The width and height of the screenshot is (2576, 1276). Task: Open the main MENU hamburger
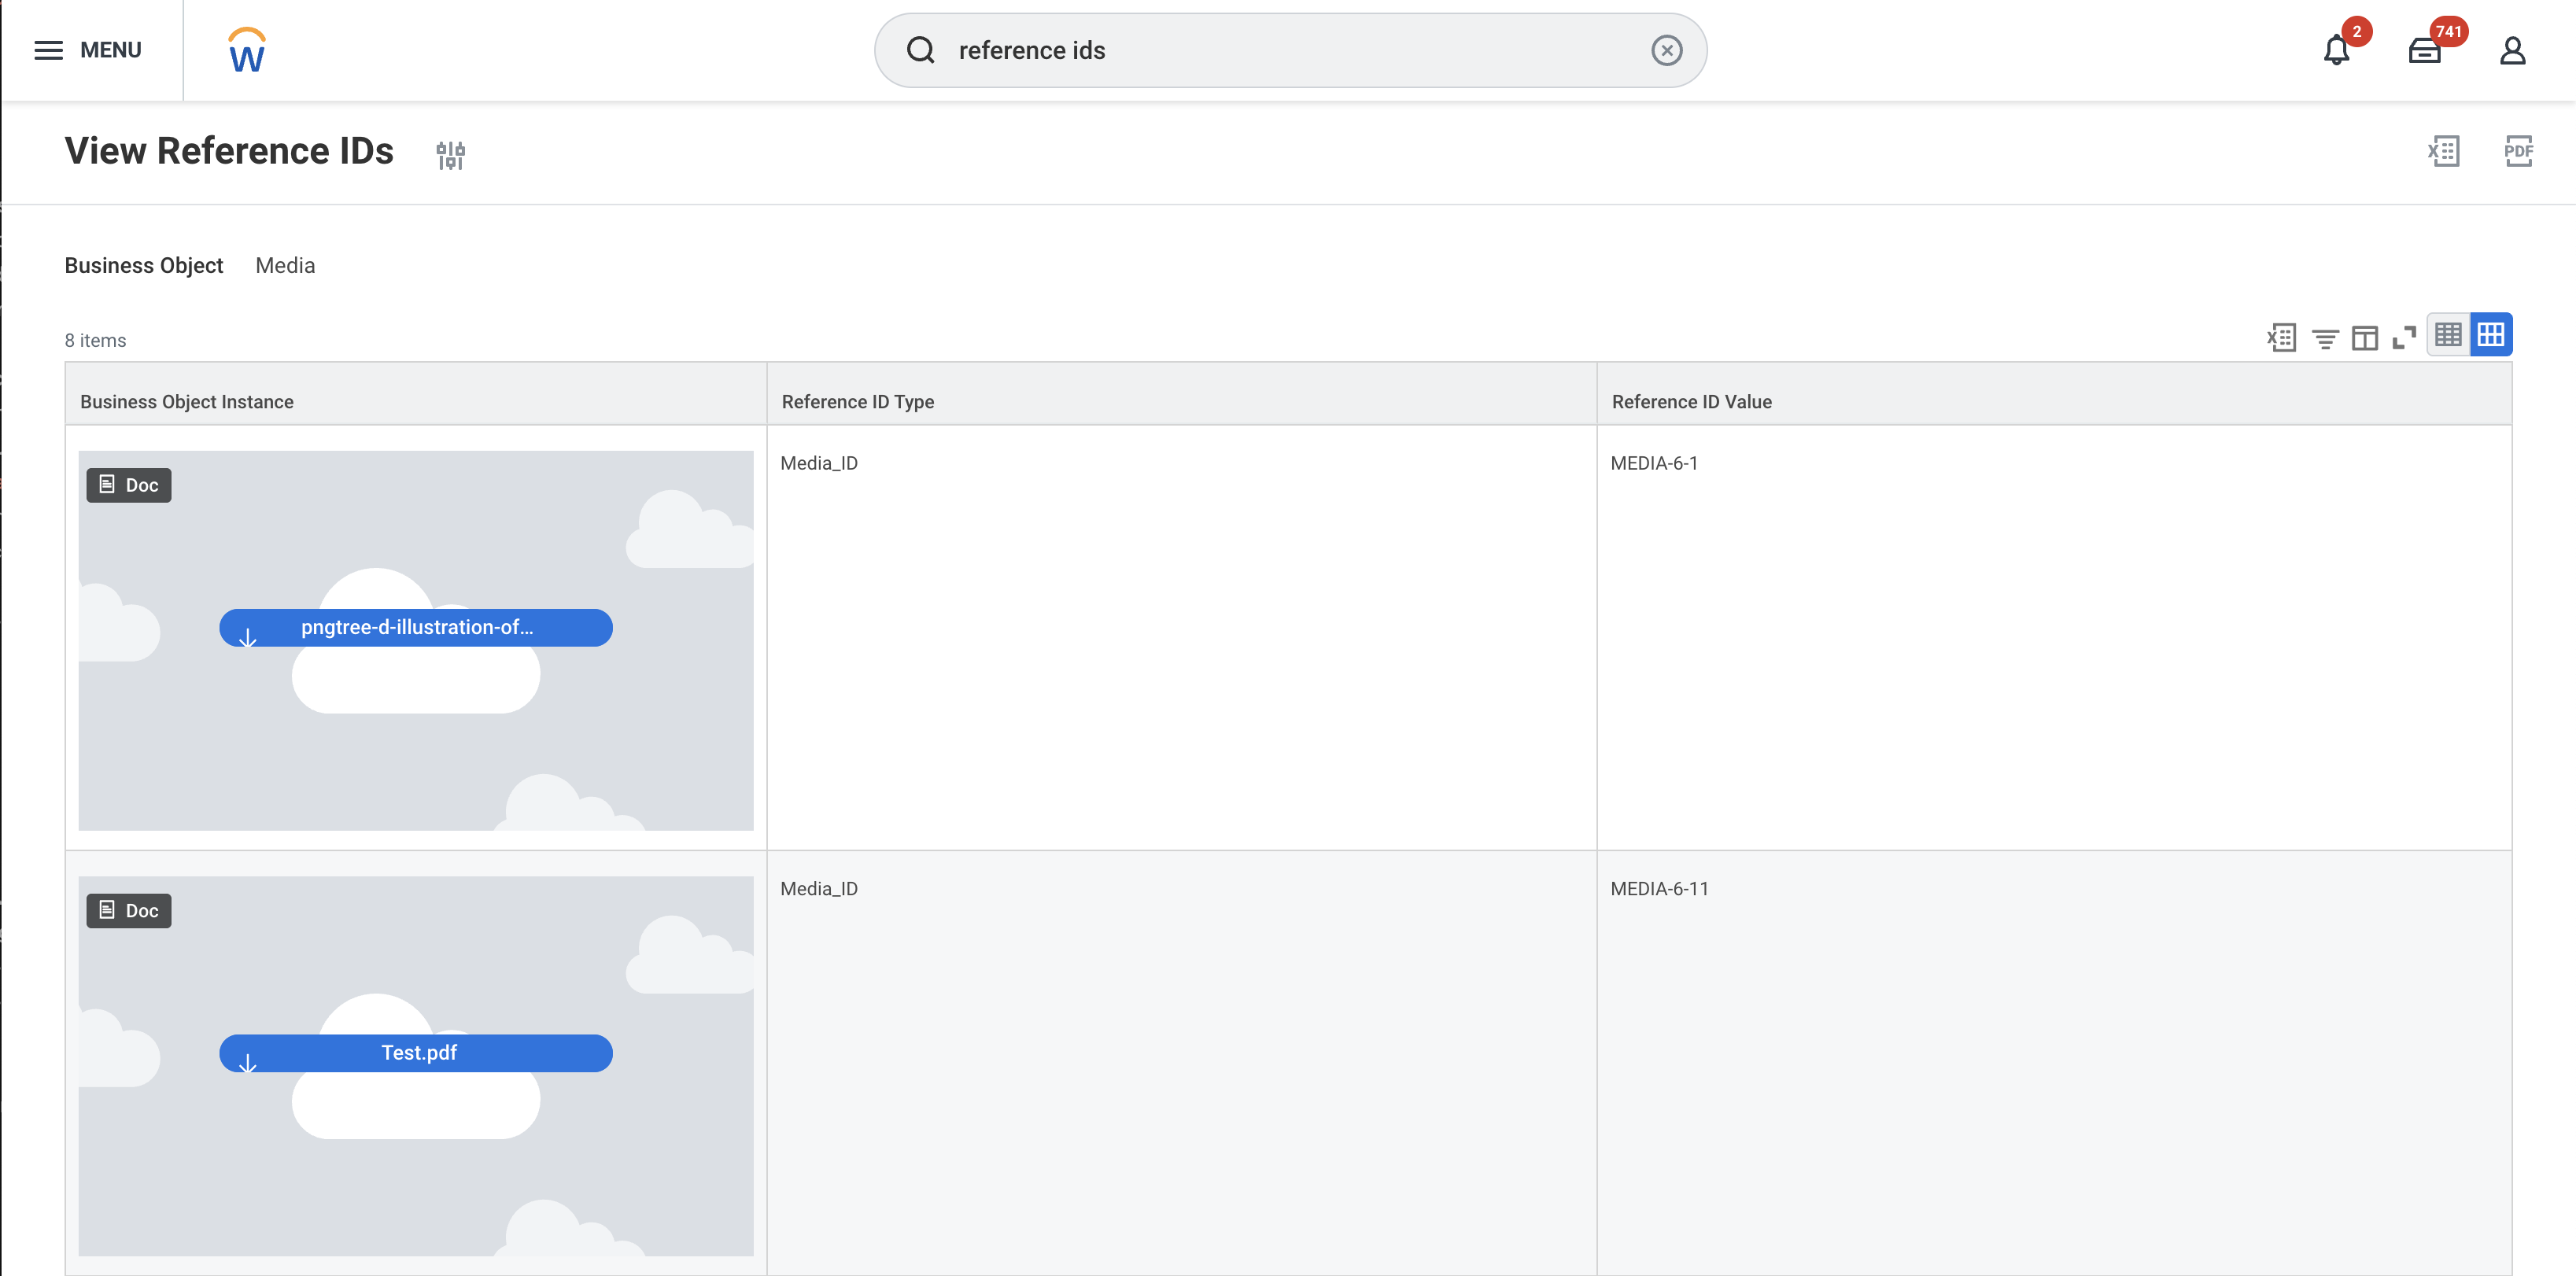pyautogui.click(x=88, y=50)
